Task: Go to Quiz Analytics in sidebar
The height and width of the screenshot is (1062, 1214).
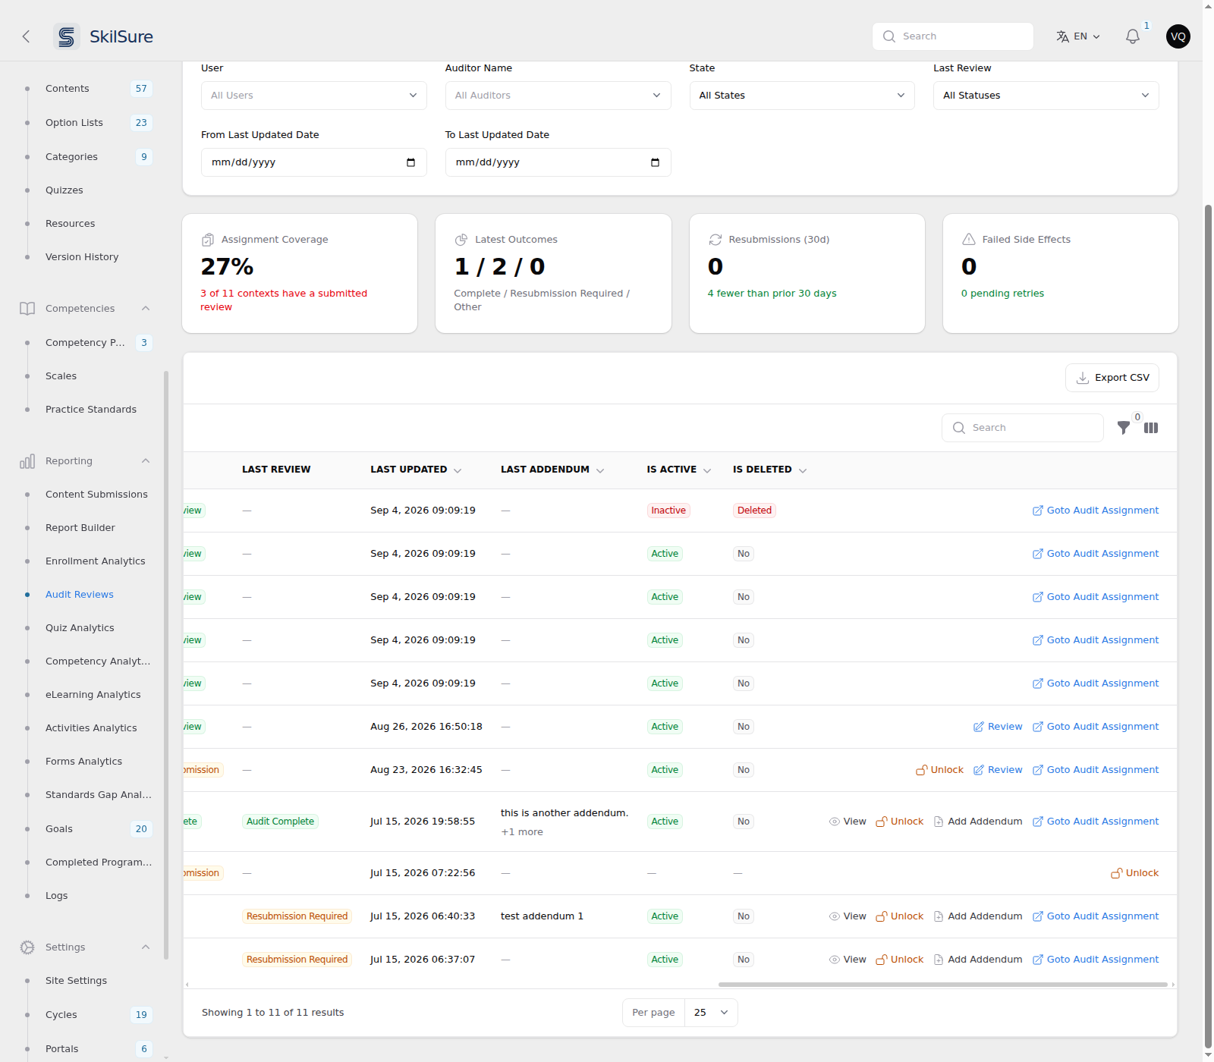Action: click(80, 628)
